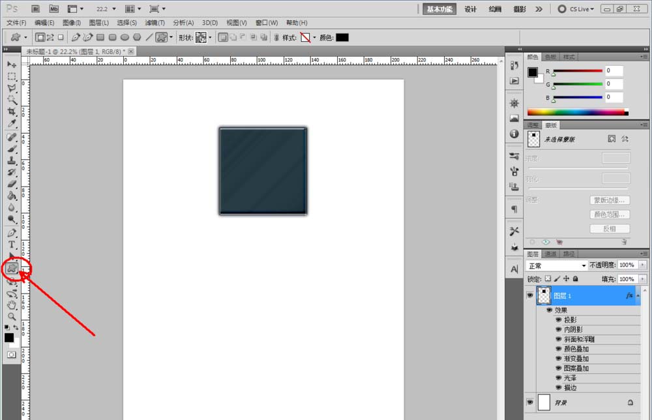Select the Hand tool
Image resolution: width=652 pixels, height=420 pixels.
point(12,305)
